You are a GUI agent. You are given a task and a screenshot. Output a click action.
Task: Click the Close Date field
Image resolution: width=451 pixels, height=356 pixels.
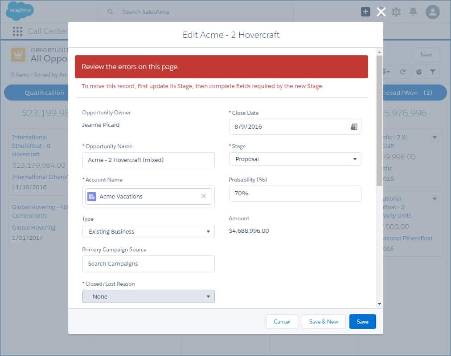(x=295, y=127)
